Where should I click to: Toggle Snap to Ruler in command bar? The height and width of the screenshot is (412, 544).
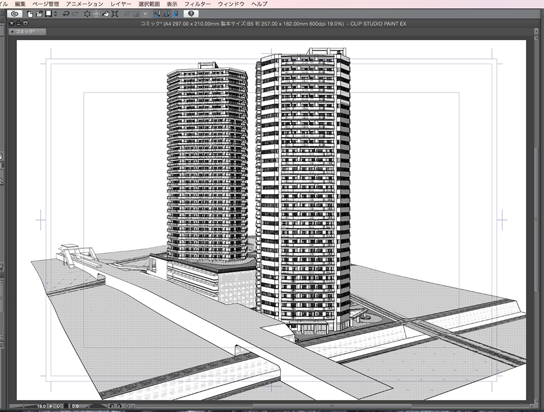coord(157,13)
